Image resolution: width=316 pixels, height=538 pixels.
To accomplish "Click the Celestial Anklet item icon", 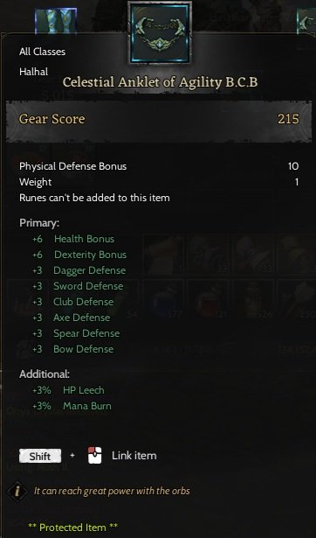I will point(160,33).
